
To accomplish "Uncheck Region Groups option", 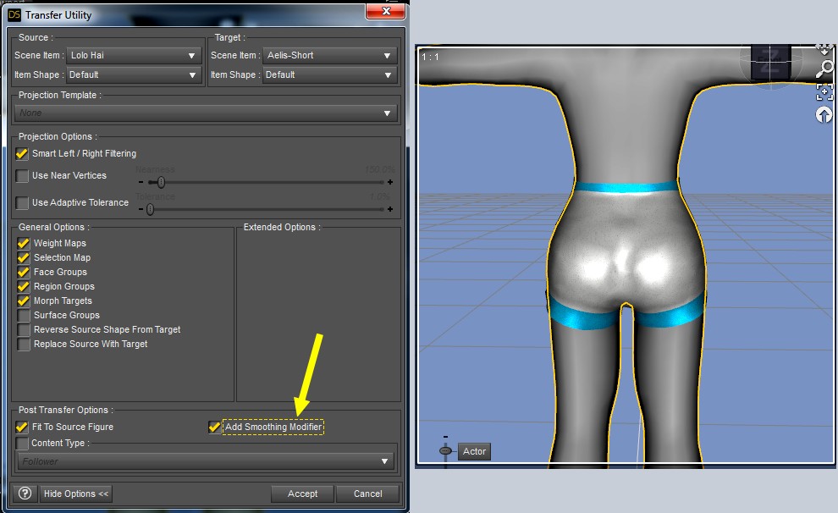I will pyautogui.click(x=24, y=286).
